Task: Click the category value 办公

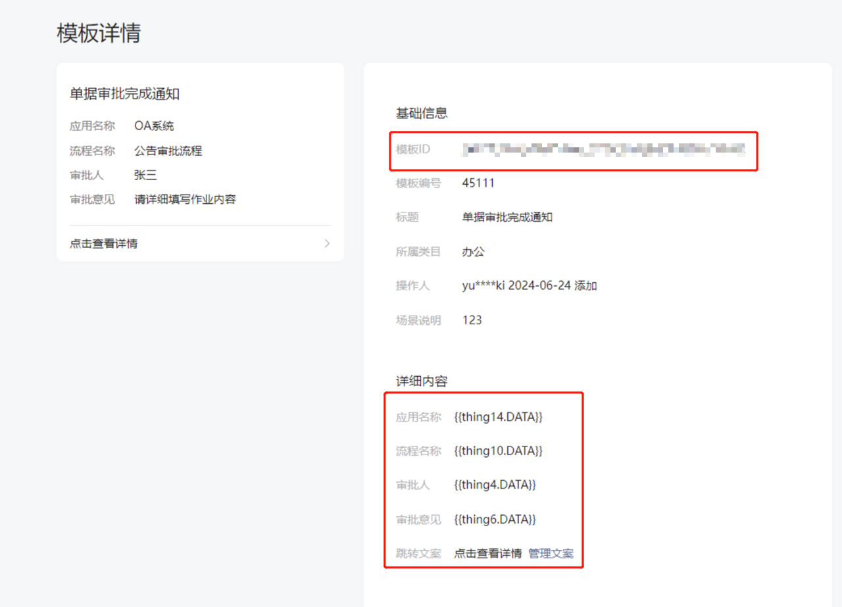Action: [473, 251]
